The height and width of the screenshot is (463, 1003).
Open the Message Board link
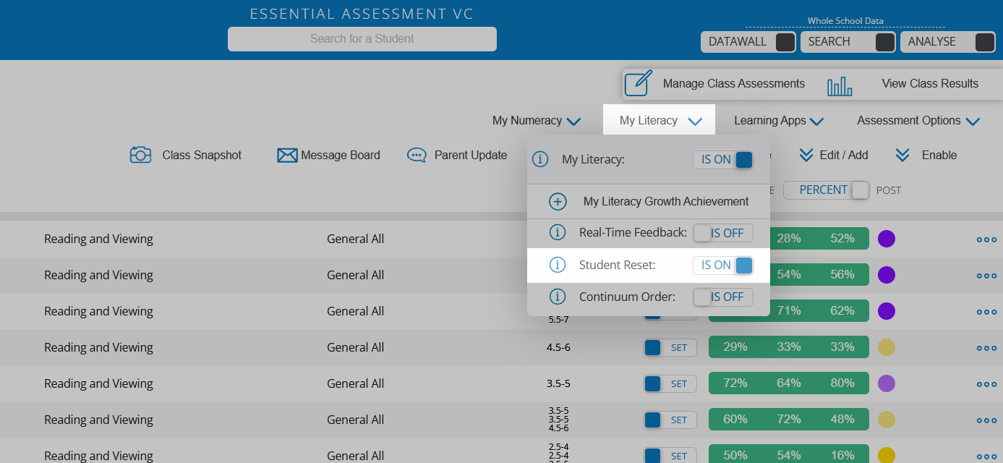coord(341,155)
